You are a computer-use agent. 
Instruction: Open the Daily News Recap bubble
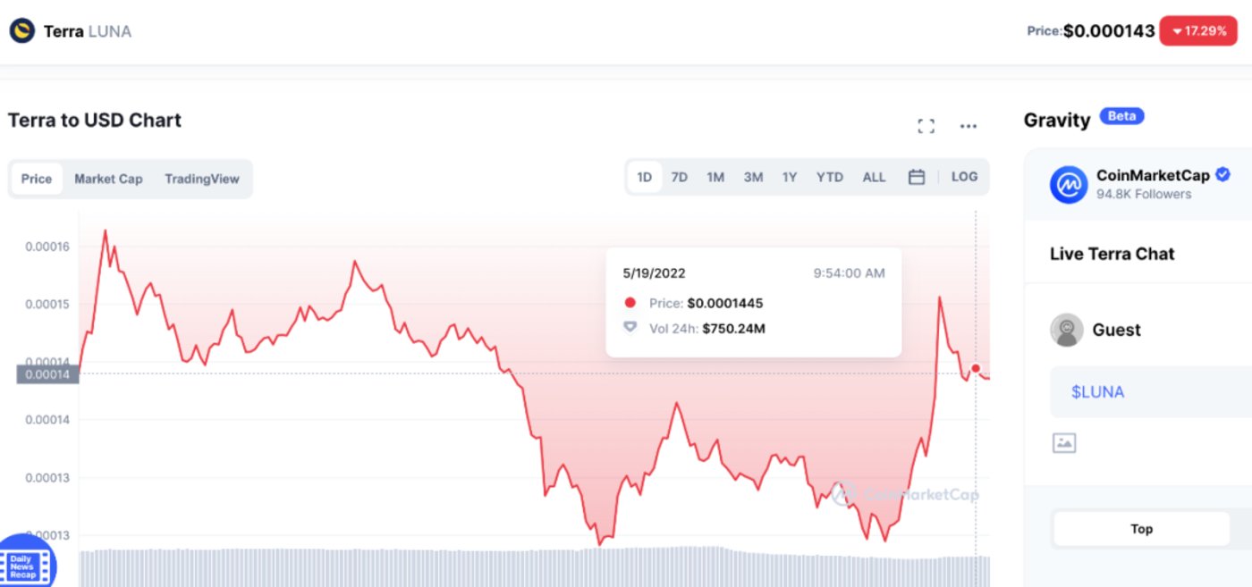(x=25, y=563)
